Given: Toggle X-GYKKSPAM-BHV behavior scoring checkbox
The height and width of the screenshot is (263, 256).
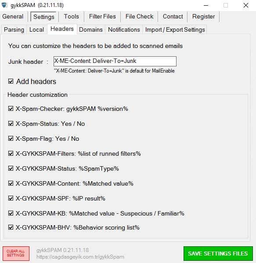Looking at the screenshot, I should [x=11, y=227].
